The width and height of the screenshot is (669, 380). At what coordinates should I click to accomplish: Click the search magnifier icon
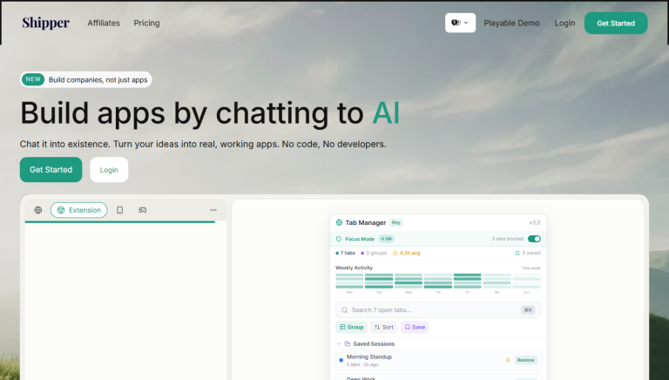(x=344, y=310)
